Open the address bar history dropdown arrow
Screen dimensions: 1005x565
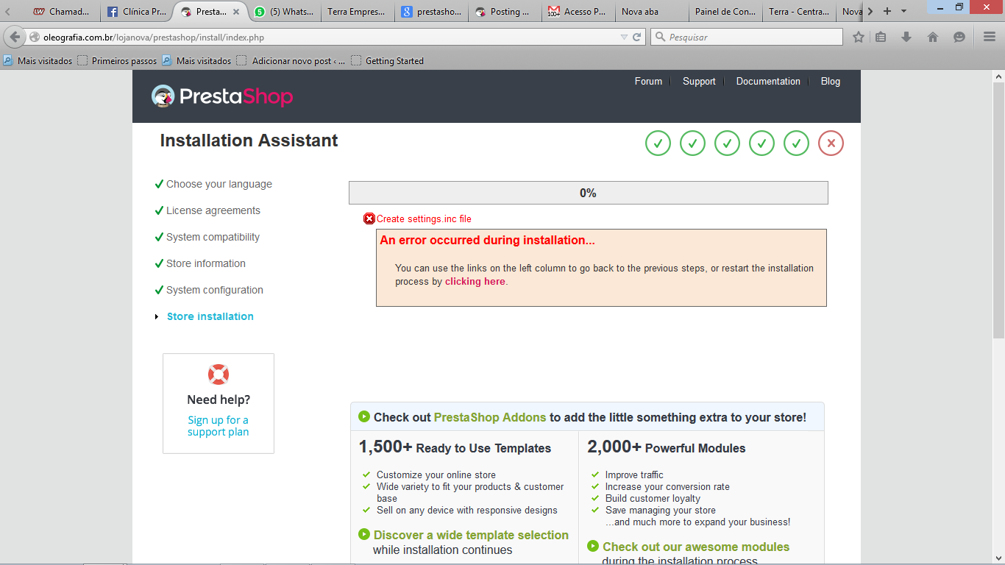click(624, 37)
